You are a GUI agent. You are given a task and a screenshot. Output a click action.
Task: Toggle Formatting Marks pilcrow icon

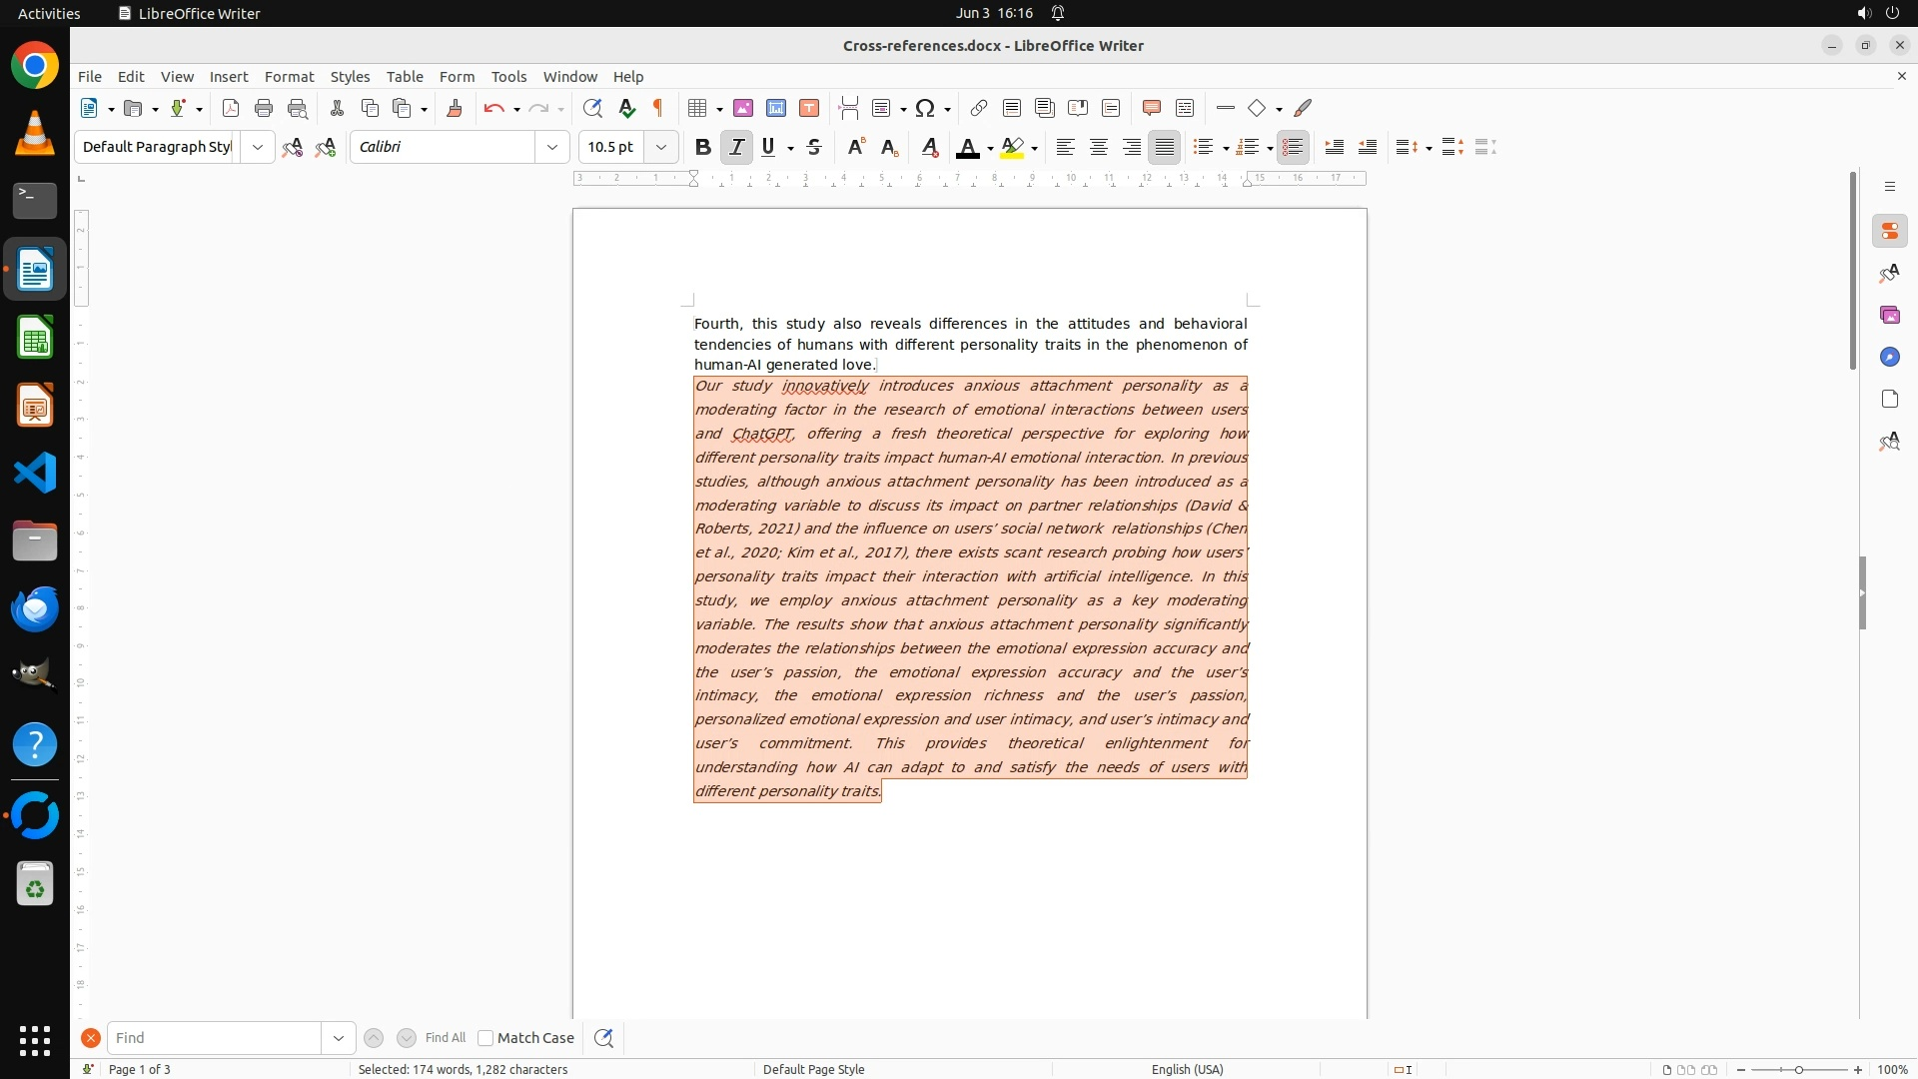tap(658, 108)
